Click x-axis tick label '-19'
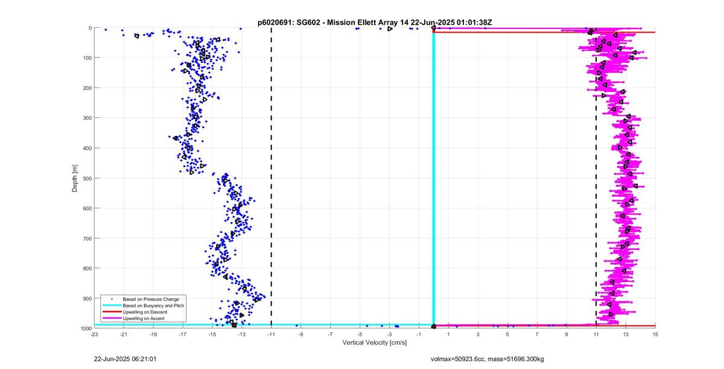Image resolution: width=724 pixels, height=369 pixels. click(153, 333)
